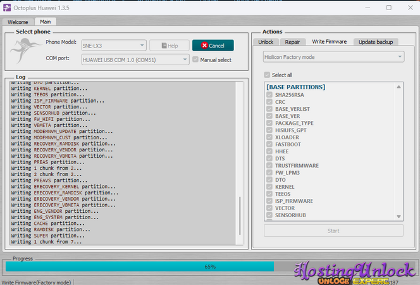Viewport: 420px width, 285px height.
Task: Toggle the Select all checkbox
Action: click(x=268, y=75)
